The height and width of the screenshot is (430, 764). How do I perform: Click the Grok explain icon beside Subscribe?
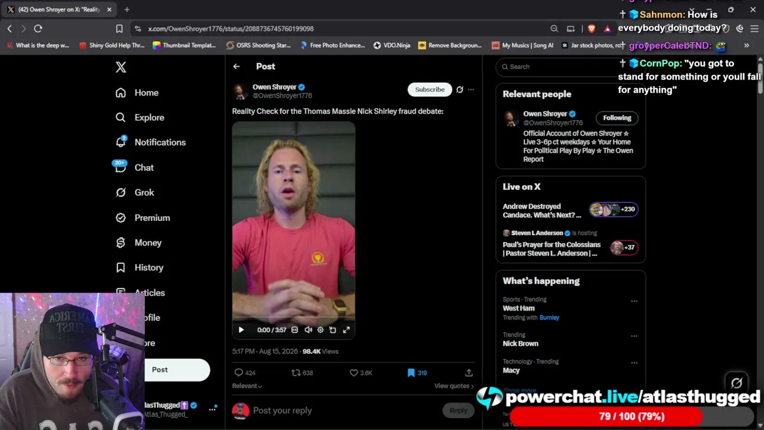click(x=460, y=90)
